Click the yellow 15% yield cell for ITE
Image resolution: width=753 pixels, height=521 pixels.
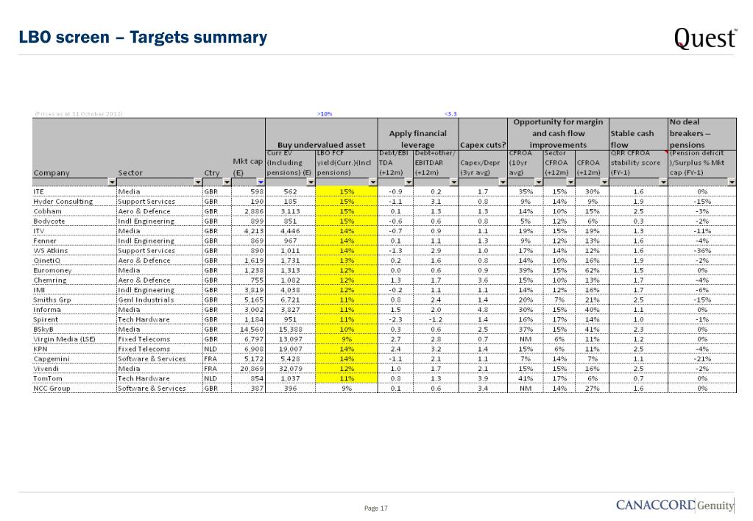click(347, 191)
